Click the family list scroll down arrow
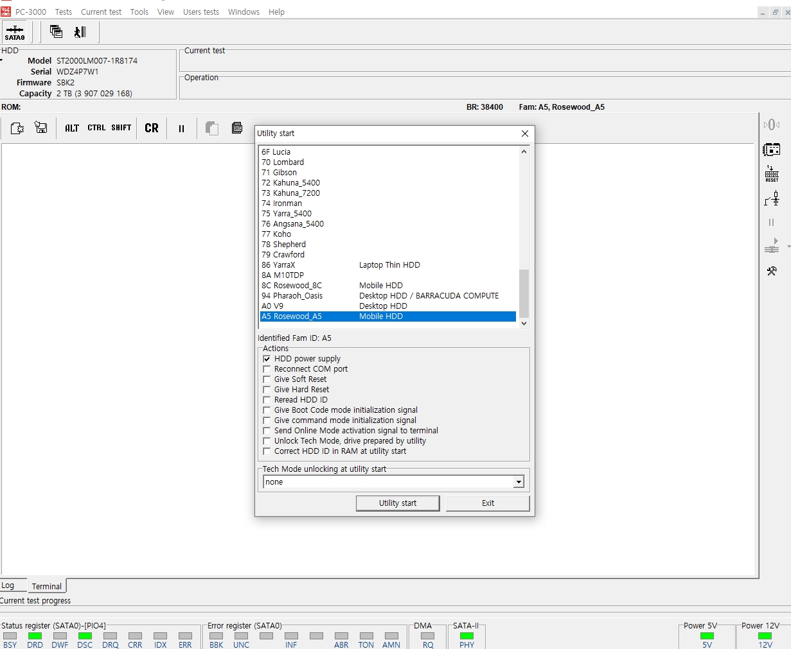The height and width of the screenshot is (649, 791). [524, 324]
